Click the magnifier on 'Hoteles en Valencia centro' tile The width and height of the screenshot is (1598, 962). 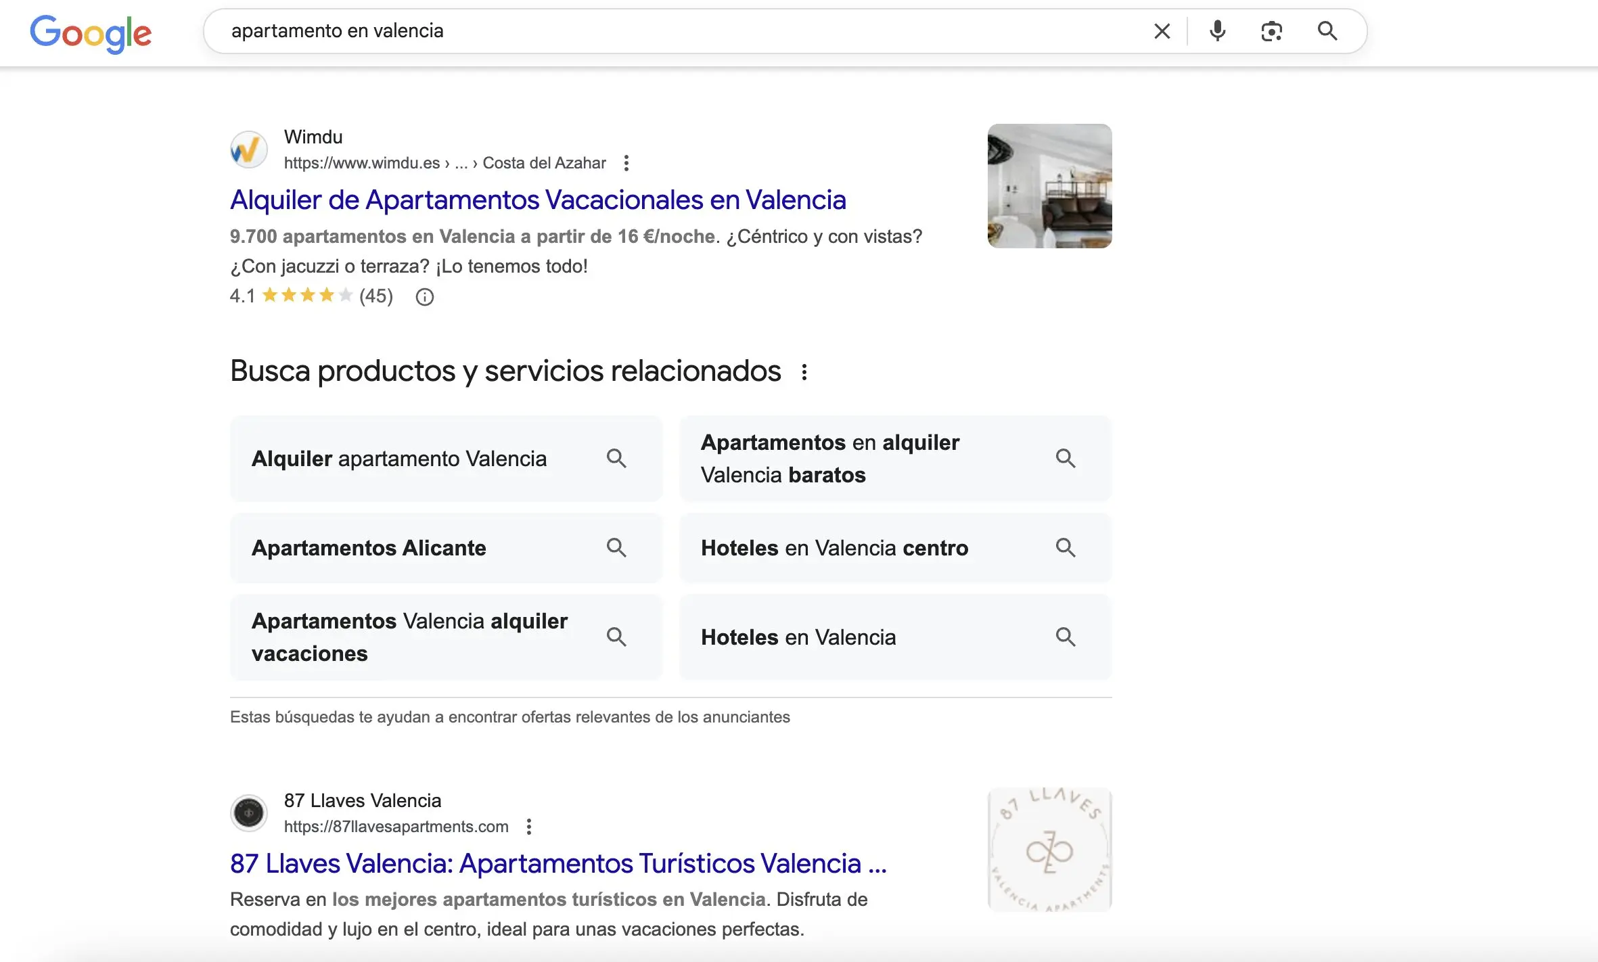click(x=1066, y=548)
